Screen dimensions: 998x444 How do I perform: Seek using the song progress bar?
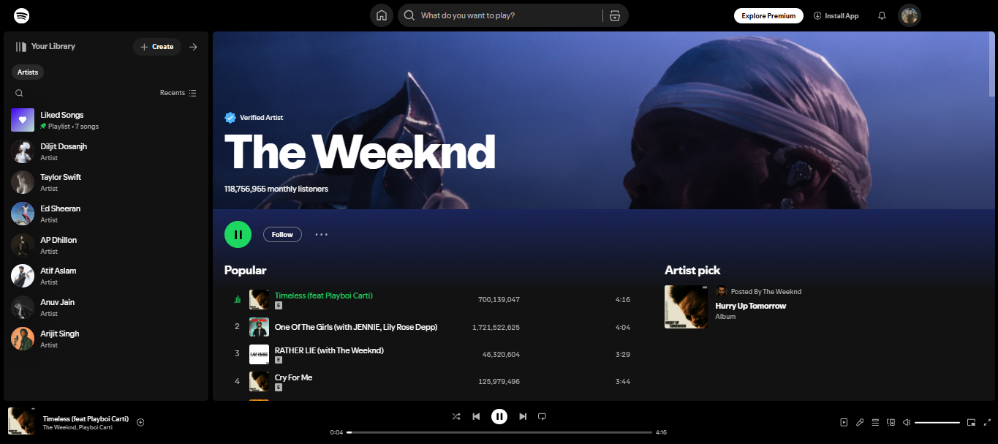coord(501,432)
